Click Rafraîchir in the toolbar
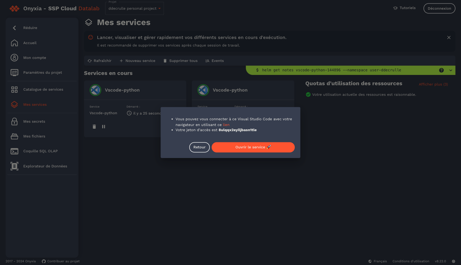The image size is (461, 265). coord(99,61)
